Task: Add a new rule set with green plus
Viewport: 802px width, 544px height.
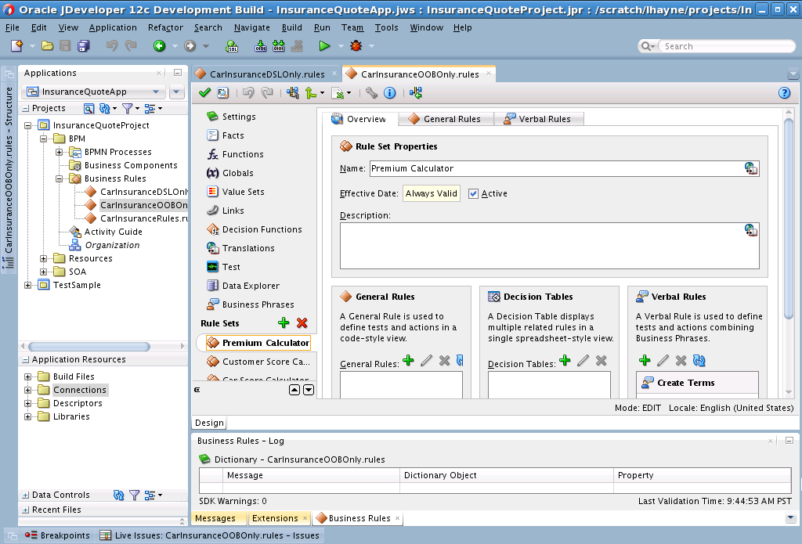Action: pos(284,322)
